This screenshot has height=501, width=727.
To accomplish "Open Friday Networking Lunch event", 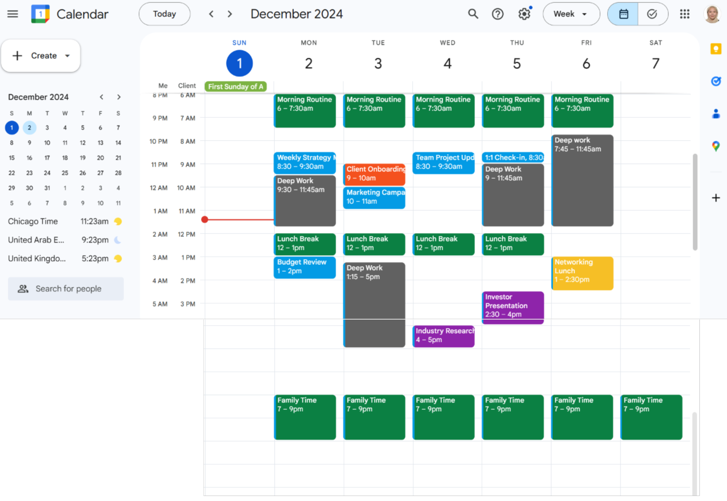I will 582,273.
